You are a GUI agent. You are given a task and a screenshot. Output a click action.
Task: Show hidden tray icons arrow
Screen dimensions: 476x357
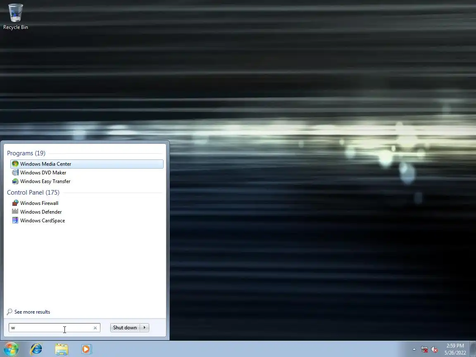click(414, 350)
